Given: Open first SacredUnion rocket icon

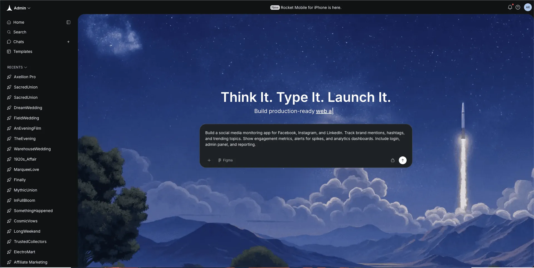Looking at the screenshot, I should click(9, 87).
